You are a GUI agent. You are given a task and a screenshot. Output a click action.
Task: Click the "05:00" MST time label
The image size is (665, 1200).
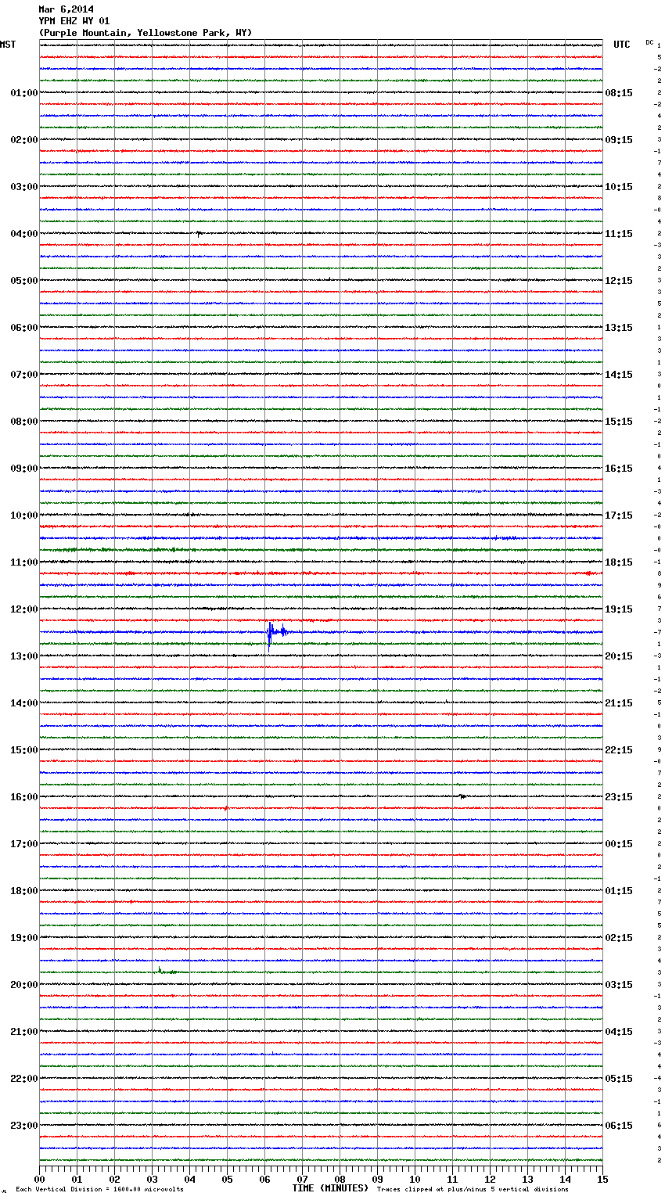(x=24, y=281)
